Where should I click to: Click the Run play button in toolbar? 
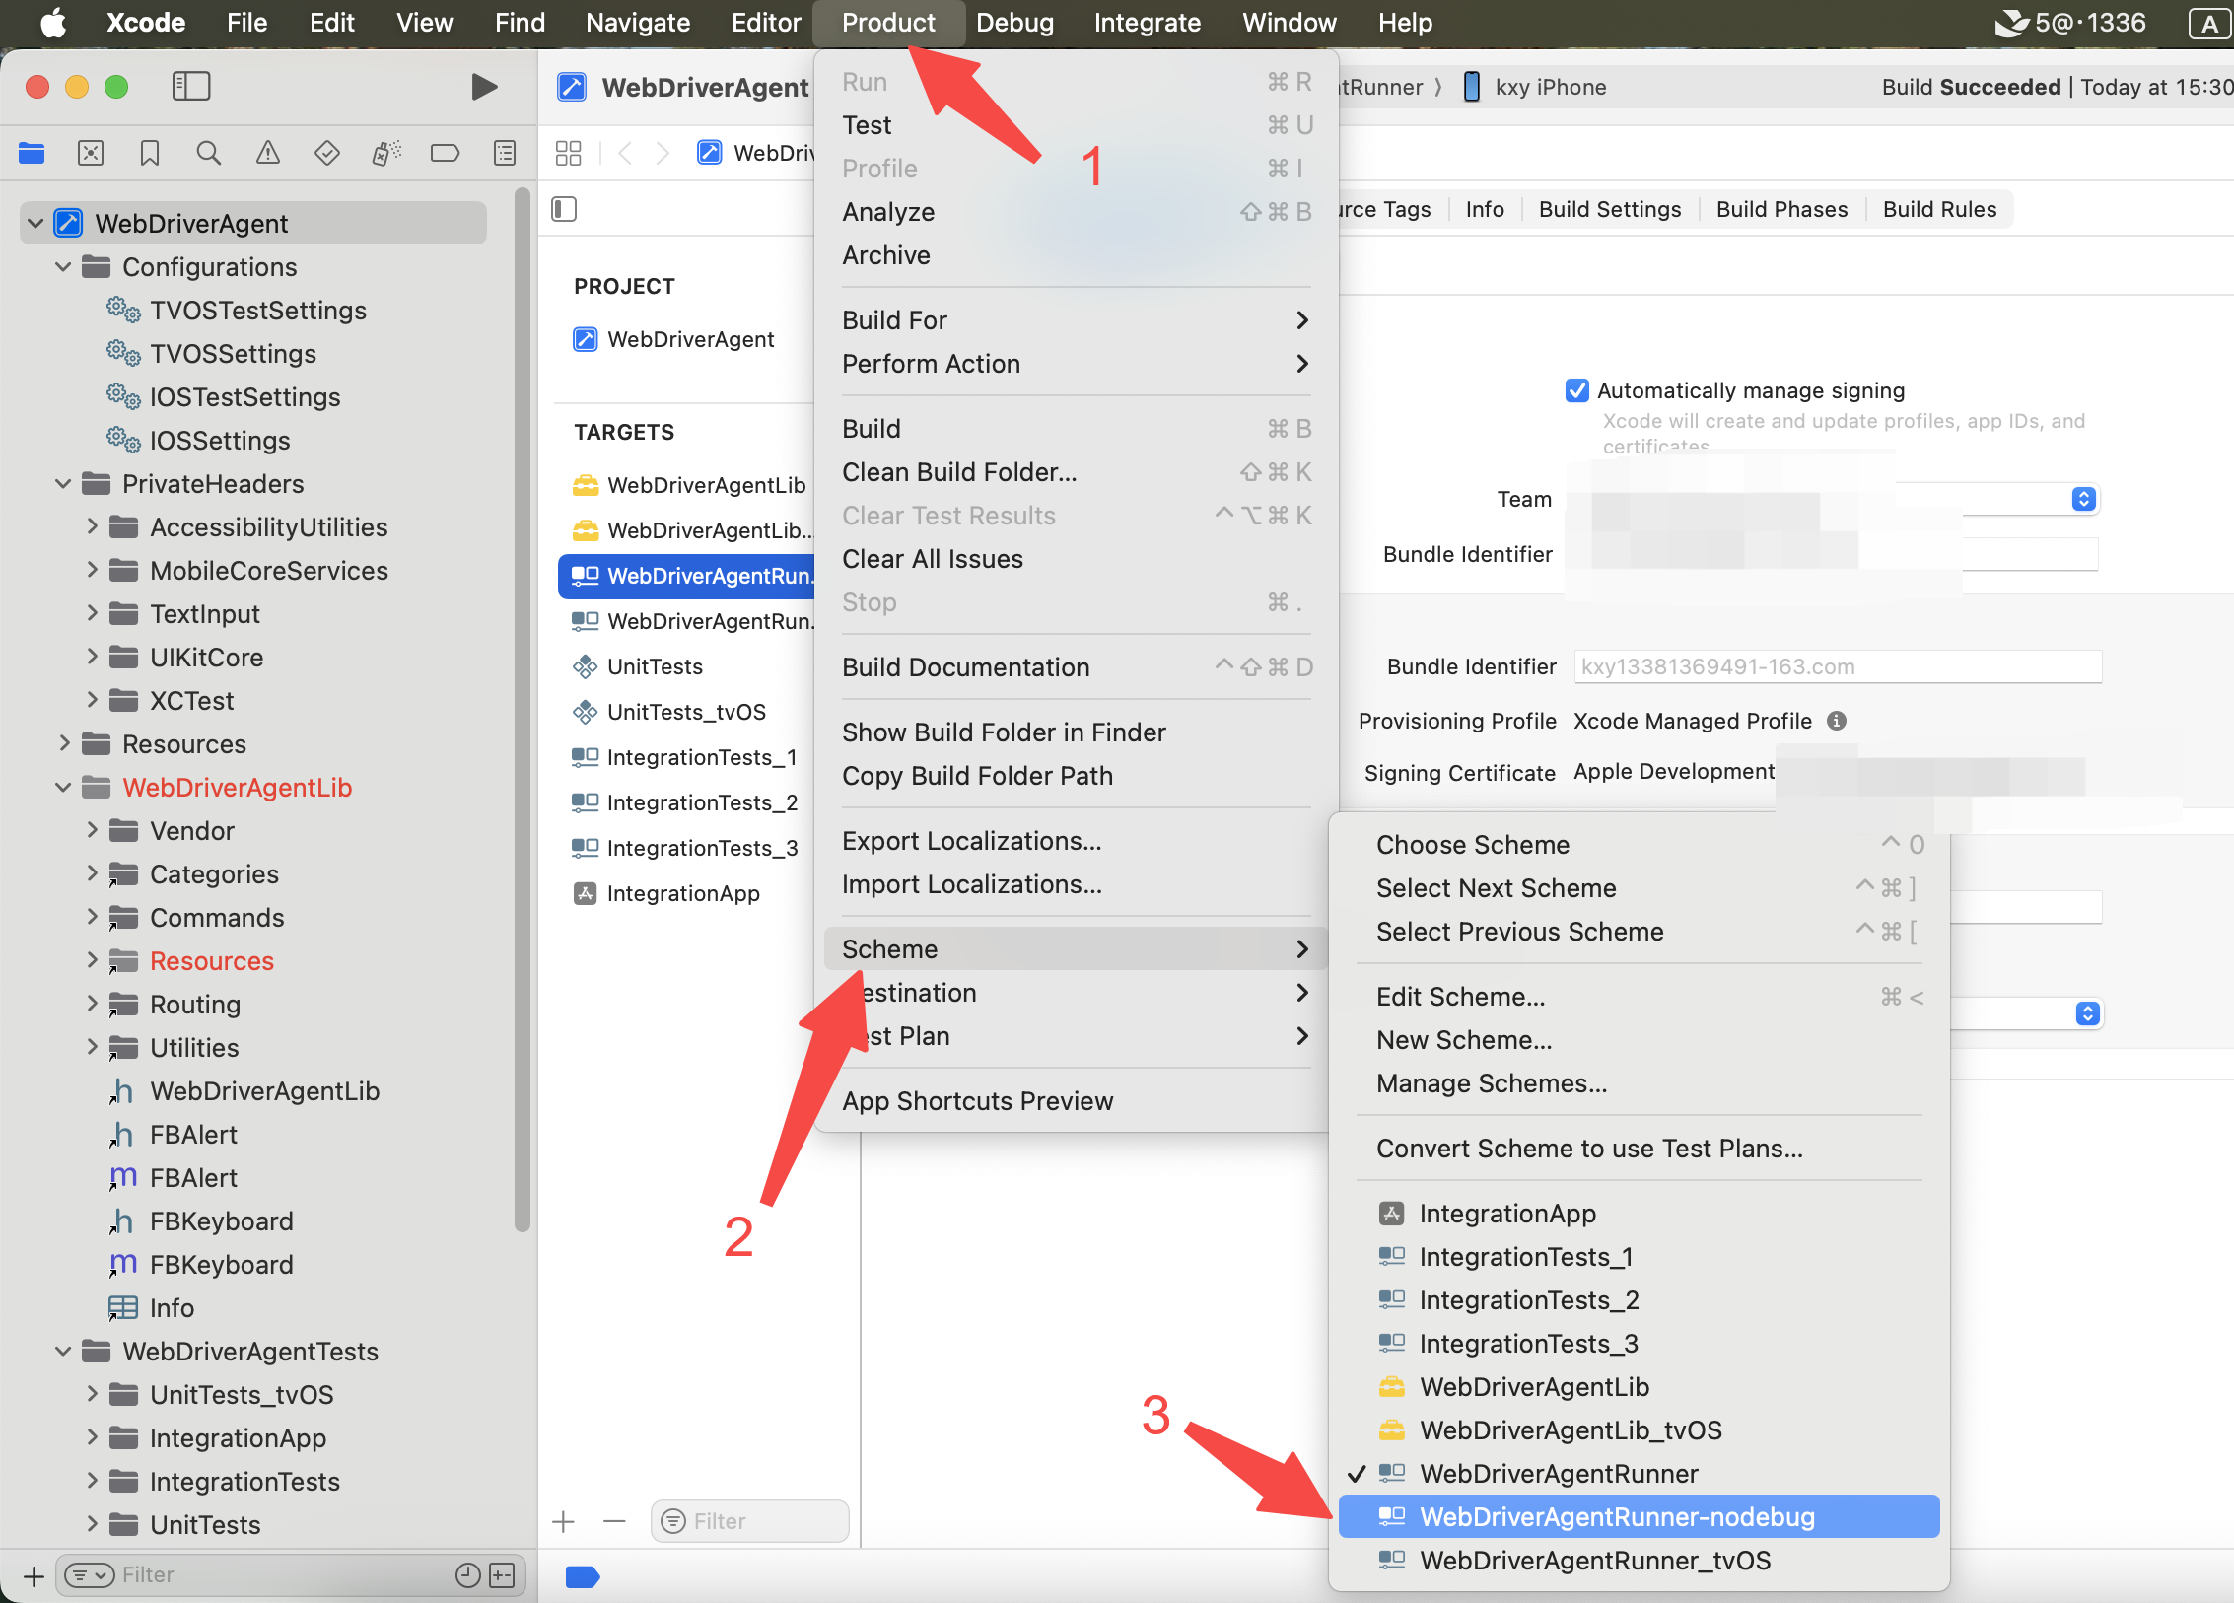(483, 87)
